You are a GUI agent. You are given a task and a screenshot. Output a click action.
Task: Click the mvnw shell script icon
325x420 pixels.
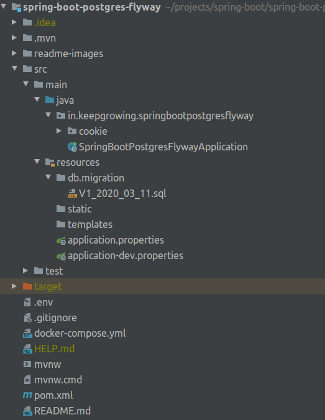tap(27, 364)
